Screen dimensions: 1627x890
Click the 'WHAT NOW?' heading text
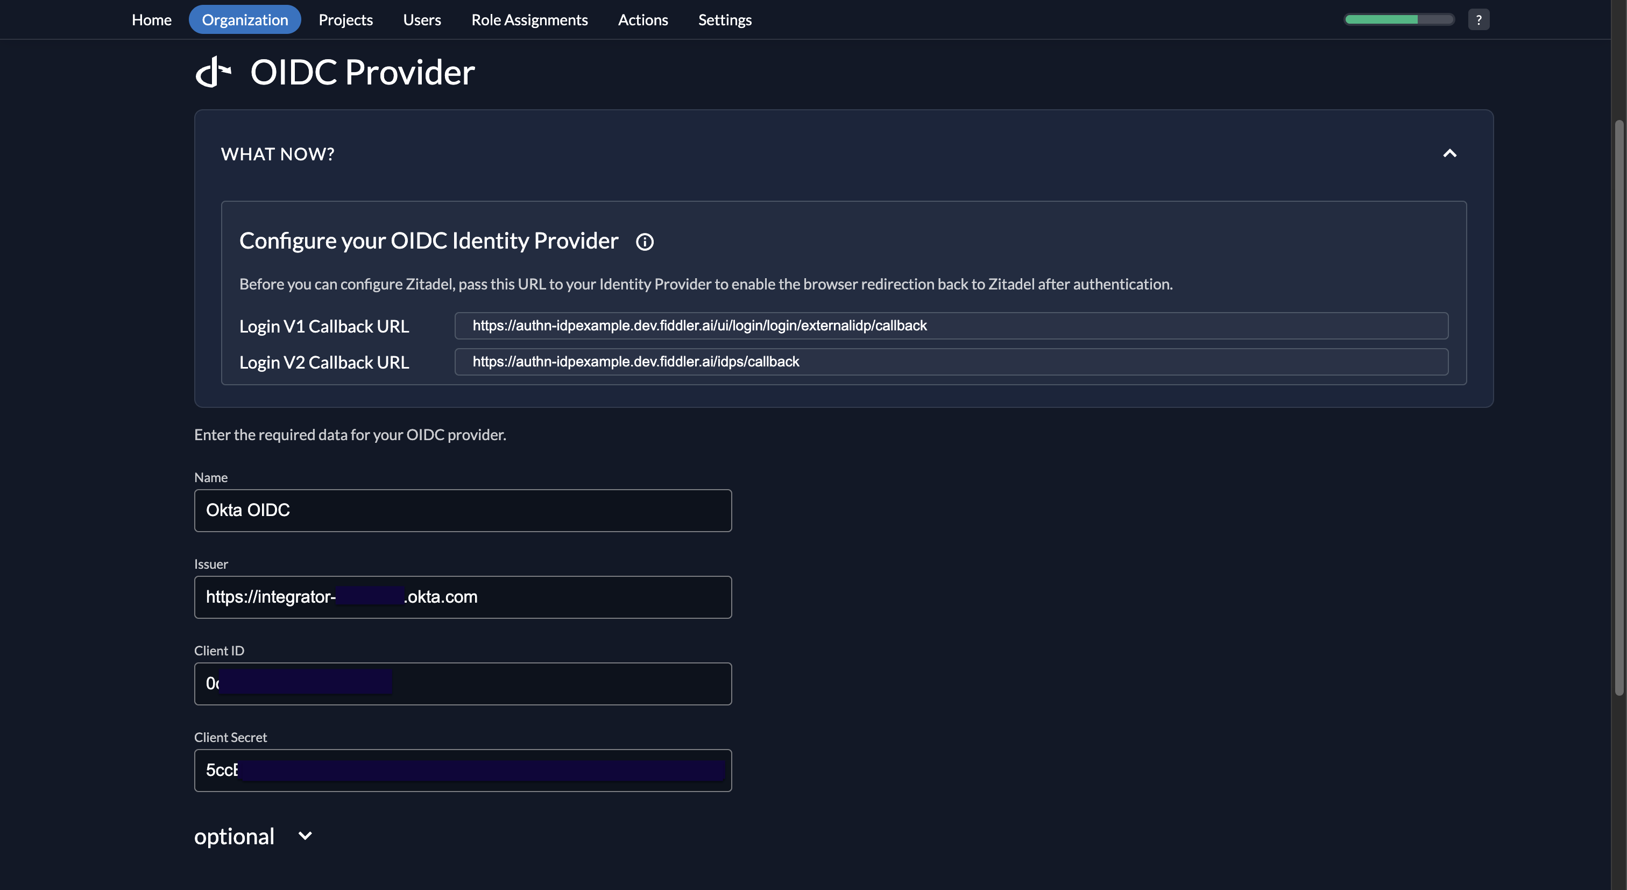tap(278, 154)
